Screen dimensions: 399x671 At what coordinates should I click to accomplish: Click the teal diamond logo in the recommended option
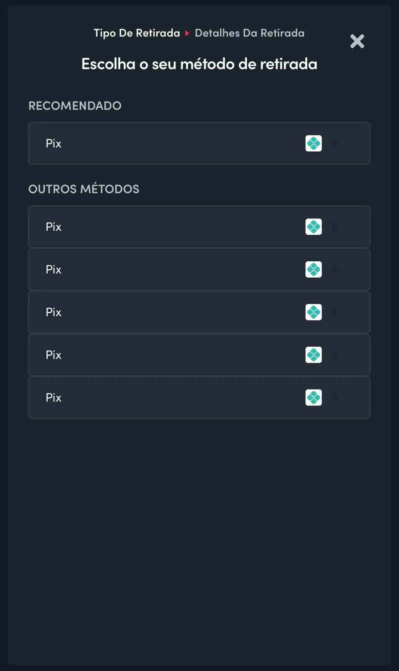(x=313, y=143)
